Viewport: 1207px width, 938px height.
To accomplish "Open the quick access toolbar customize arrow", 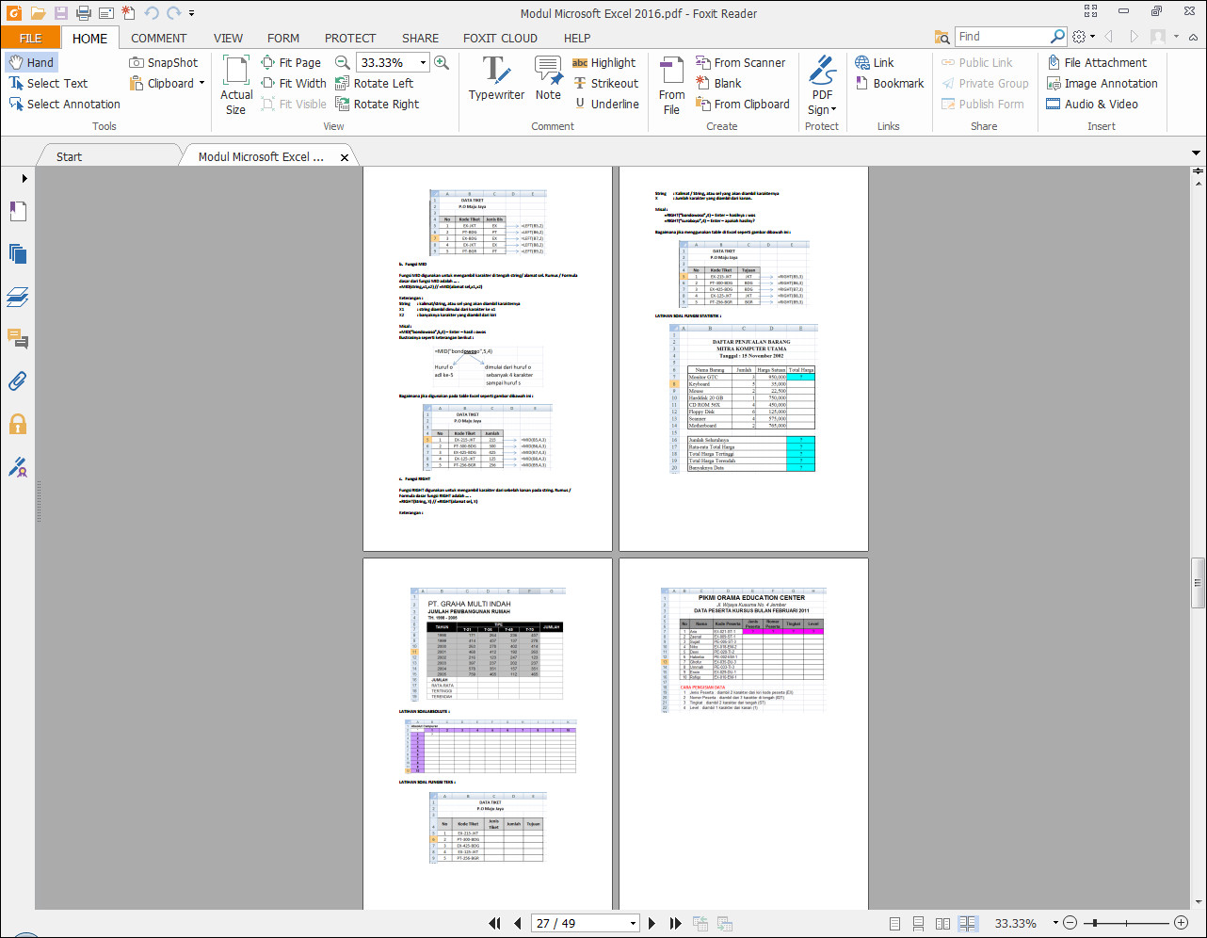I will point(192,13).
